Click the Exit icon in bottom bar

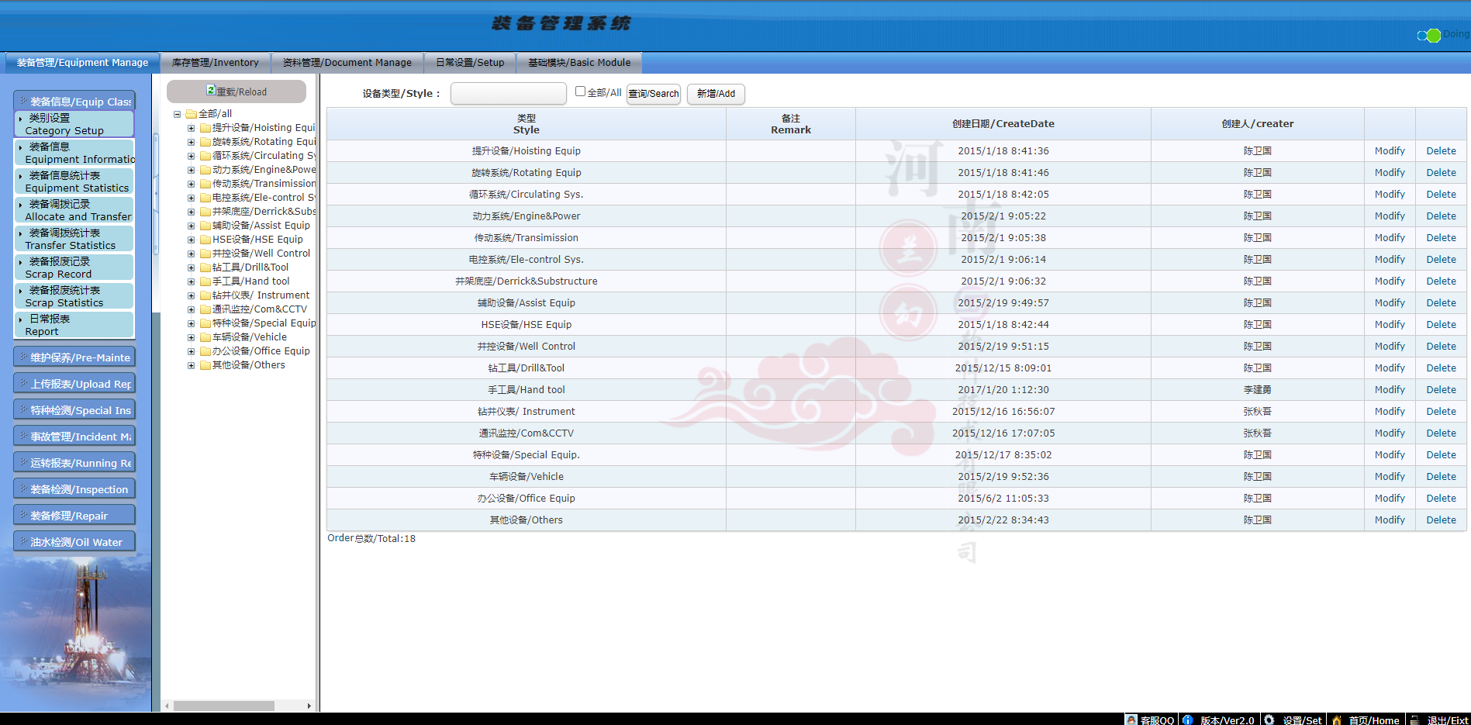[1414, 720]
